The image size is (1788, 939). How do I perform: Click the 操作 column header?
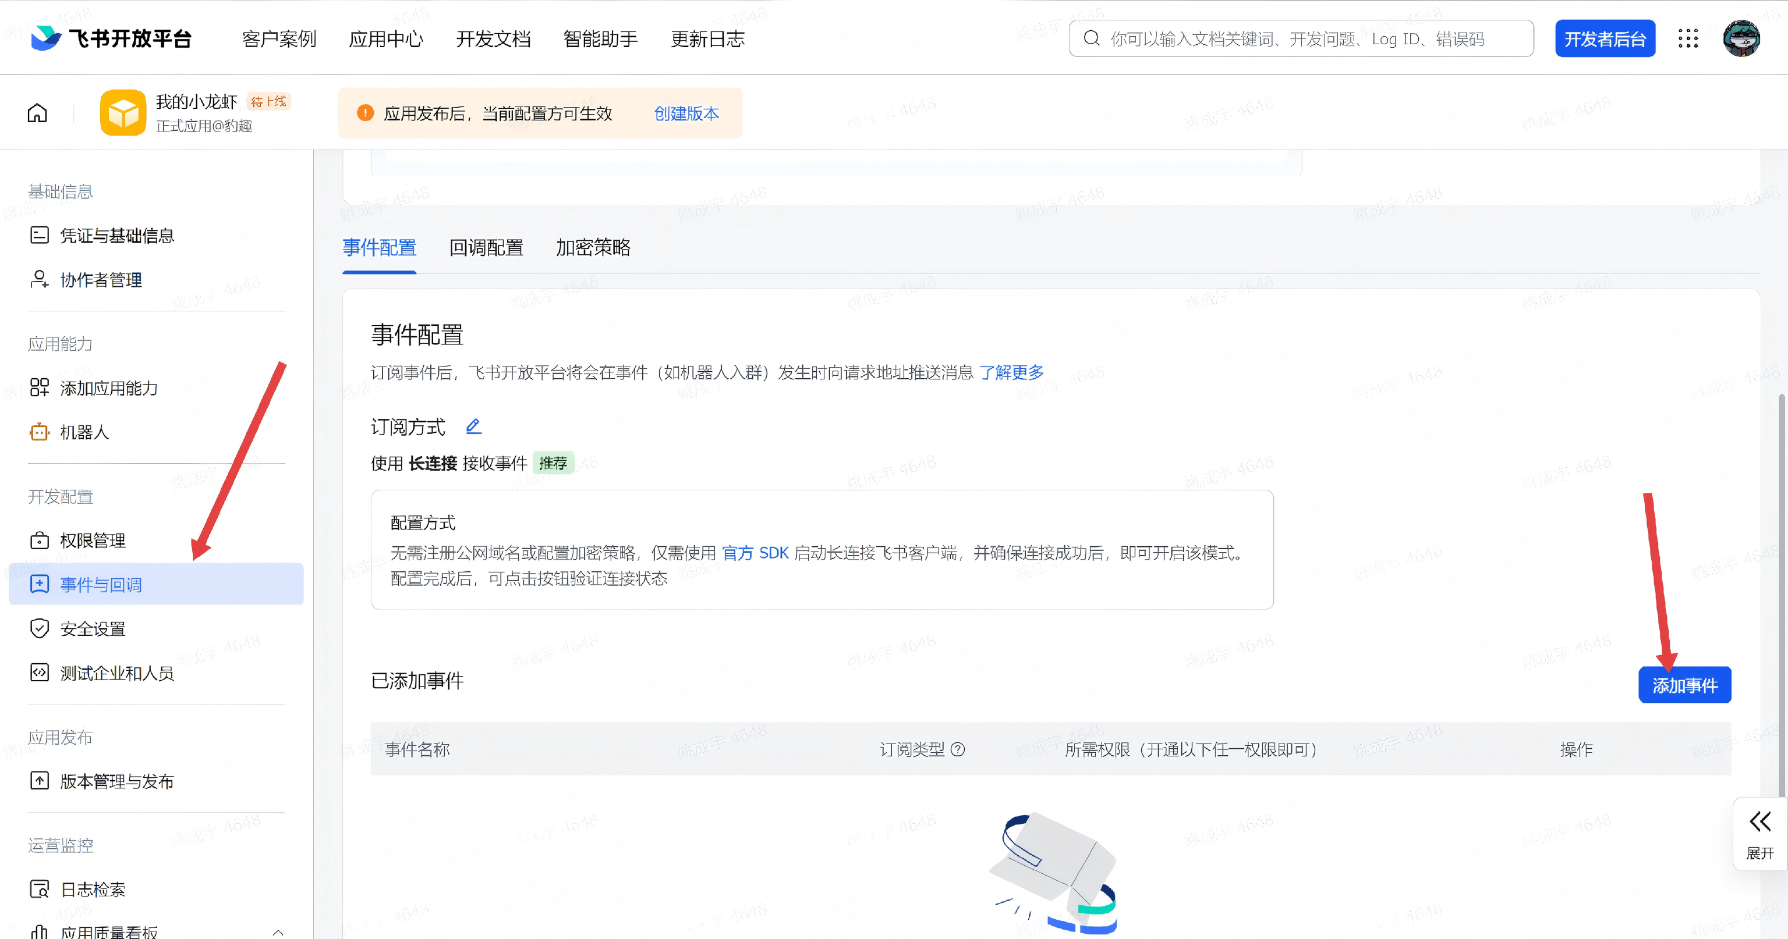(1576, 749)
